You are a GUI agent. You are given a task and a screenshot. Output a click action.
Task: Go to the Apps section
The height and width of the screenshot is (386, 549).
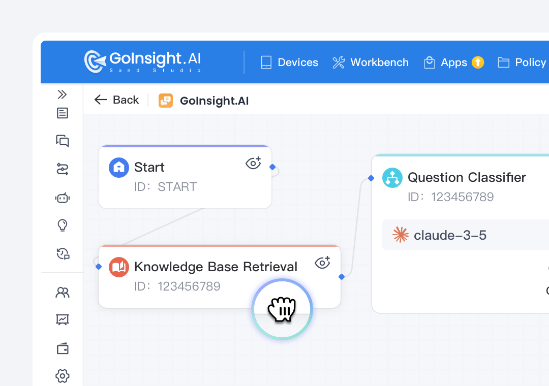[453, 62]
